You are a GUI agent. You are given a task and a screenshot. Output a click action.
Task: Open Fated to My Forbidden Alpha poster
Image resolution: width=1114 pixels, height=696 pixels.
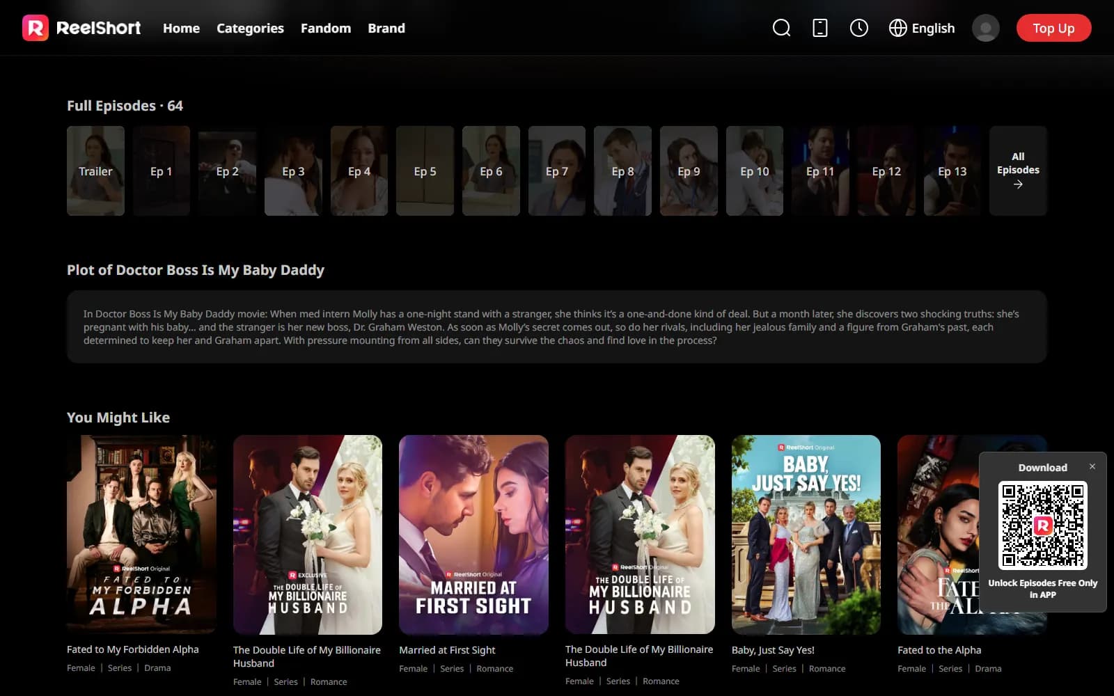coord(141,535)
